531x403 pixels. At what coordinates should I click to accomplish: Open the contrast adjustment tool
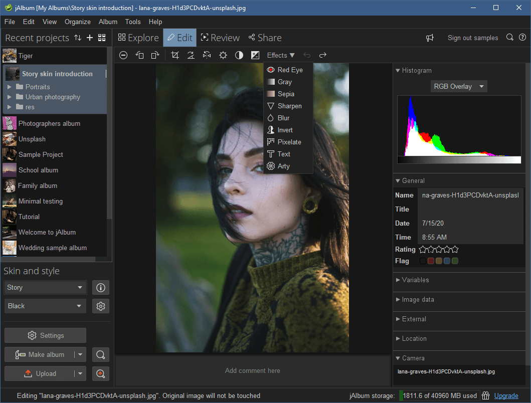pyautogui.click(x=239, y=55)
